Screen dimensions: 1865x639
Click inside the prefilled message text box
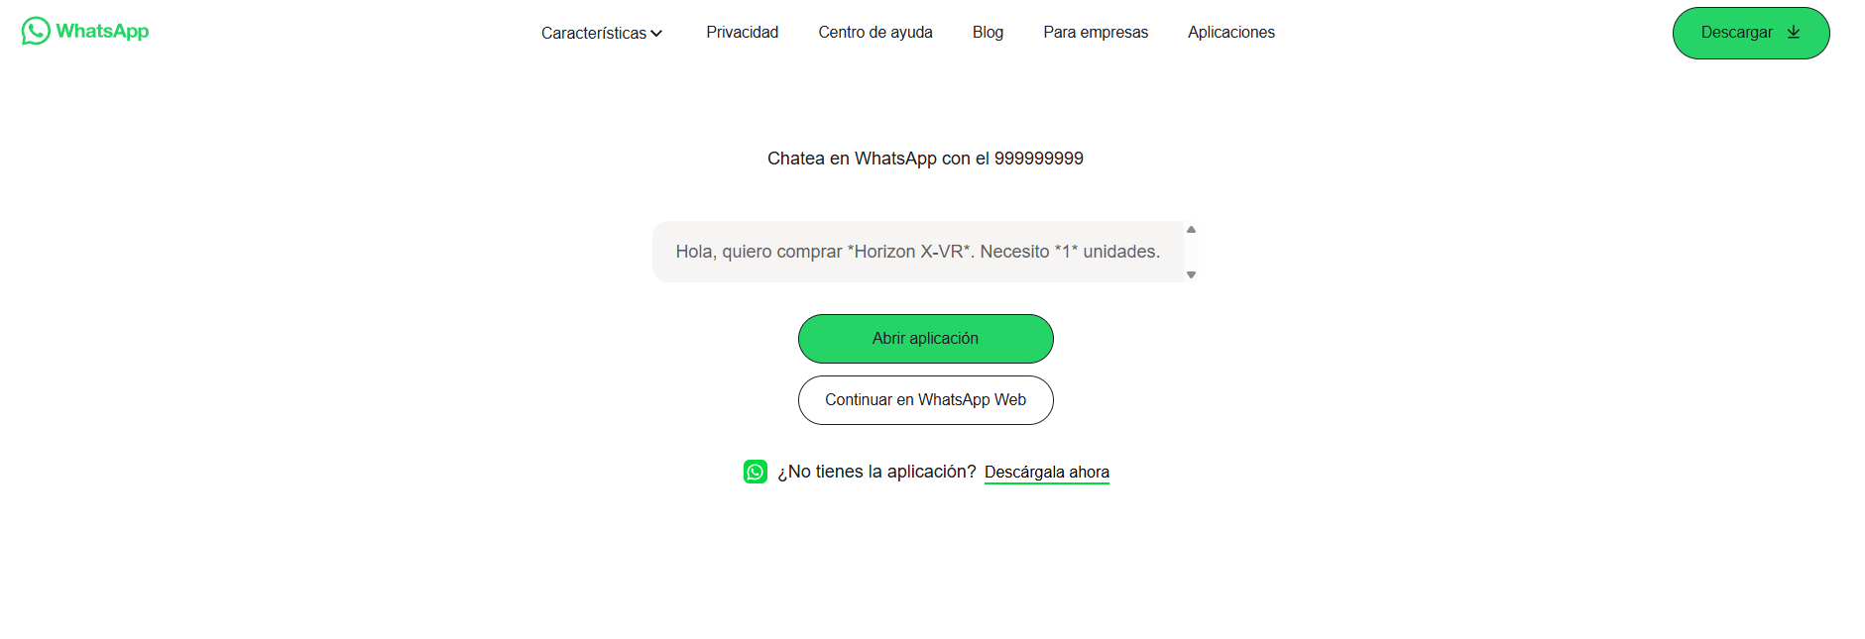point(918,252)
